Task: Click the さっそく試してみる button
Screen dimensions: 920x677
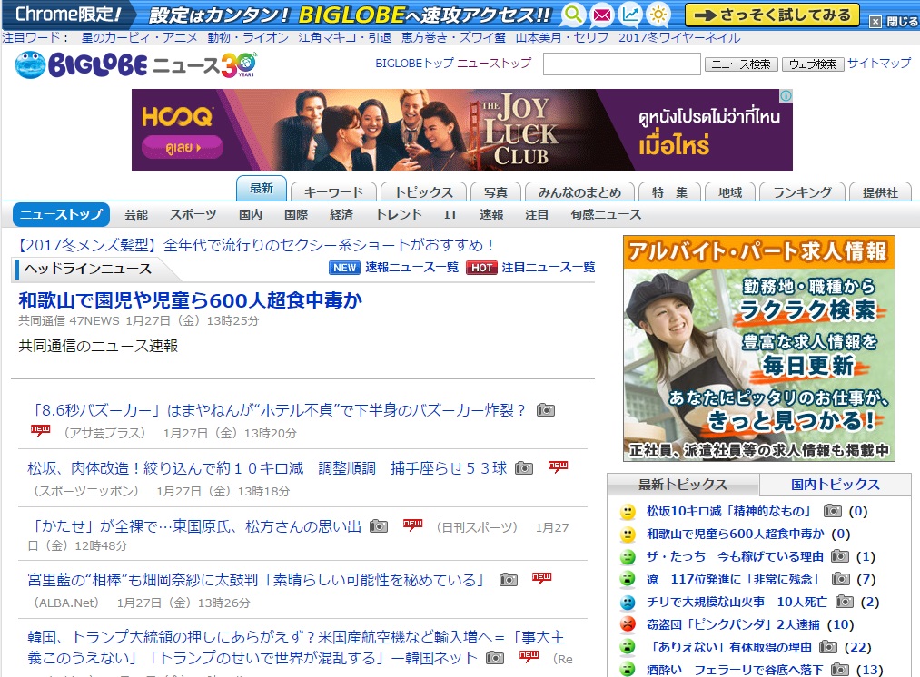Action: (772, 15)
